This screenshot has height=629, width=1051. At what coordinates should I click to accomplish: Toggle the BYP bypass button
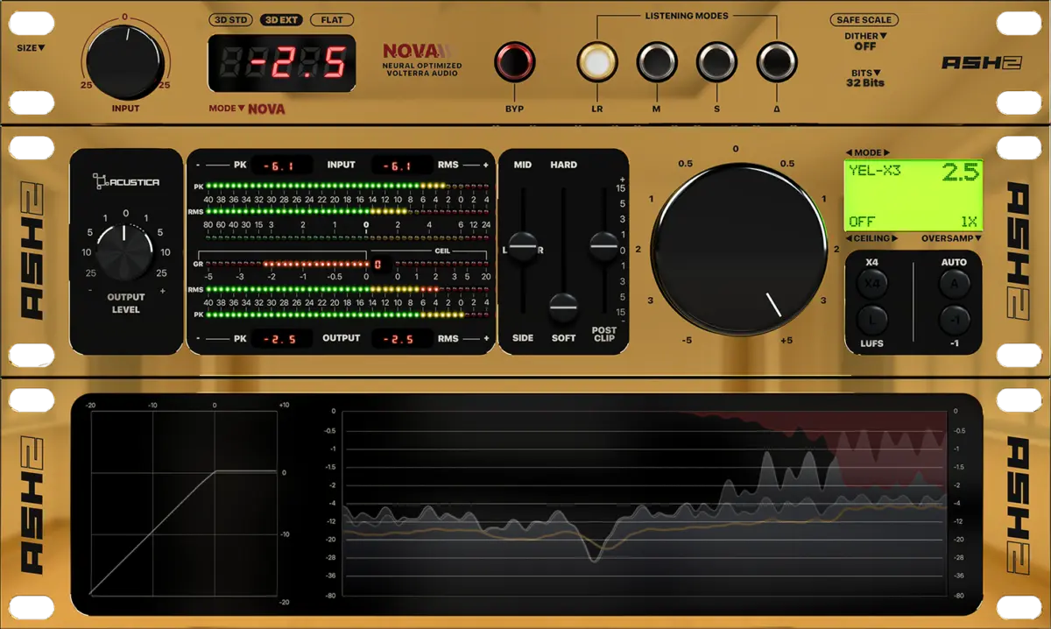[x=514, y=62]
